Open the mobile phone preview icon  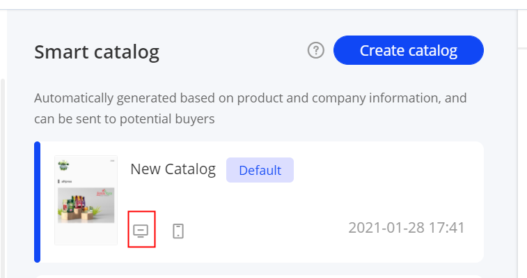[178, 231]
